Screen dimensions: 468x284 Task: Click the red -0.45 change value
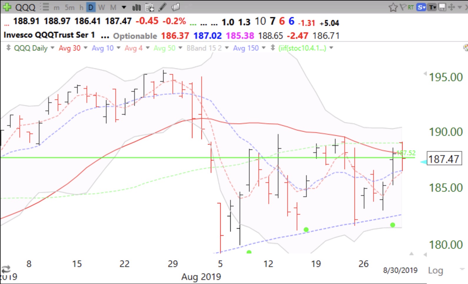click(x=147, y=21)
